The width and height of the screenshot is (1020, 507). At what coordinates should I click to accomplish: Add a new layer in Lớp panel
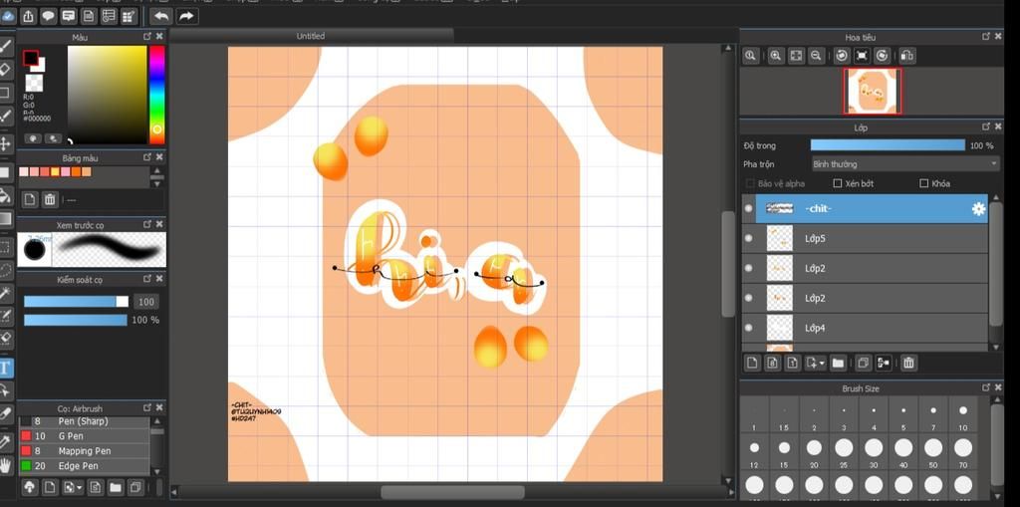pos(753,363)
